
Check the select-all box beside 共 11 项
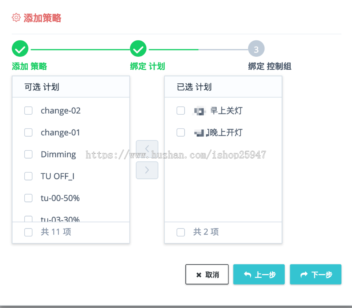tap(28, 232)
